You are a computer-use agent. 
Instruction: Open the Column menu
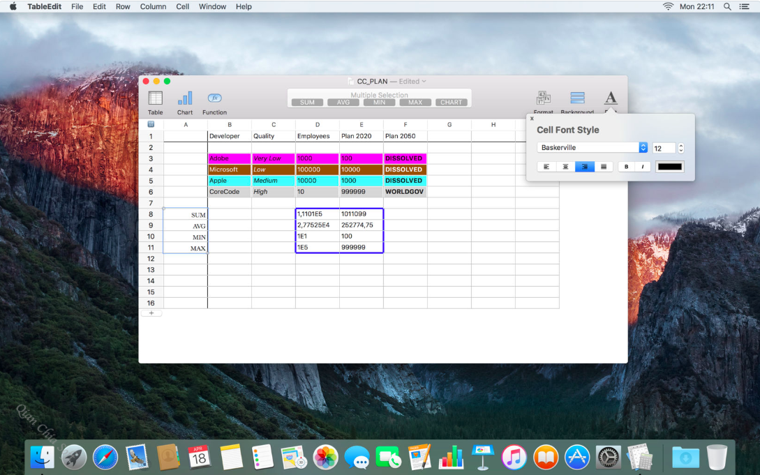coord(153,6)
